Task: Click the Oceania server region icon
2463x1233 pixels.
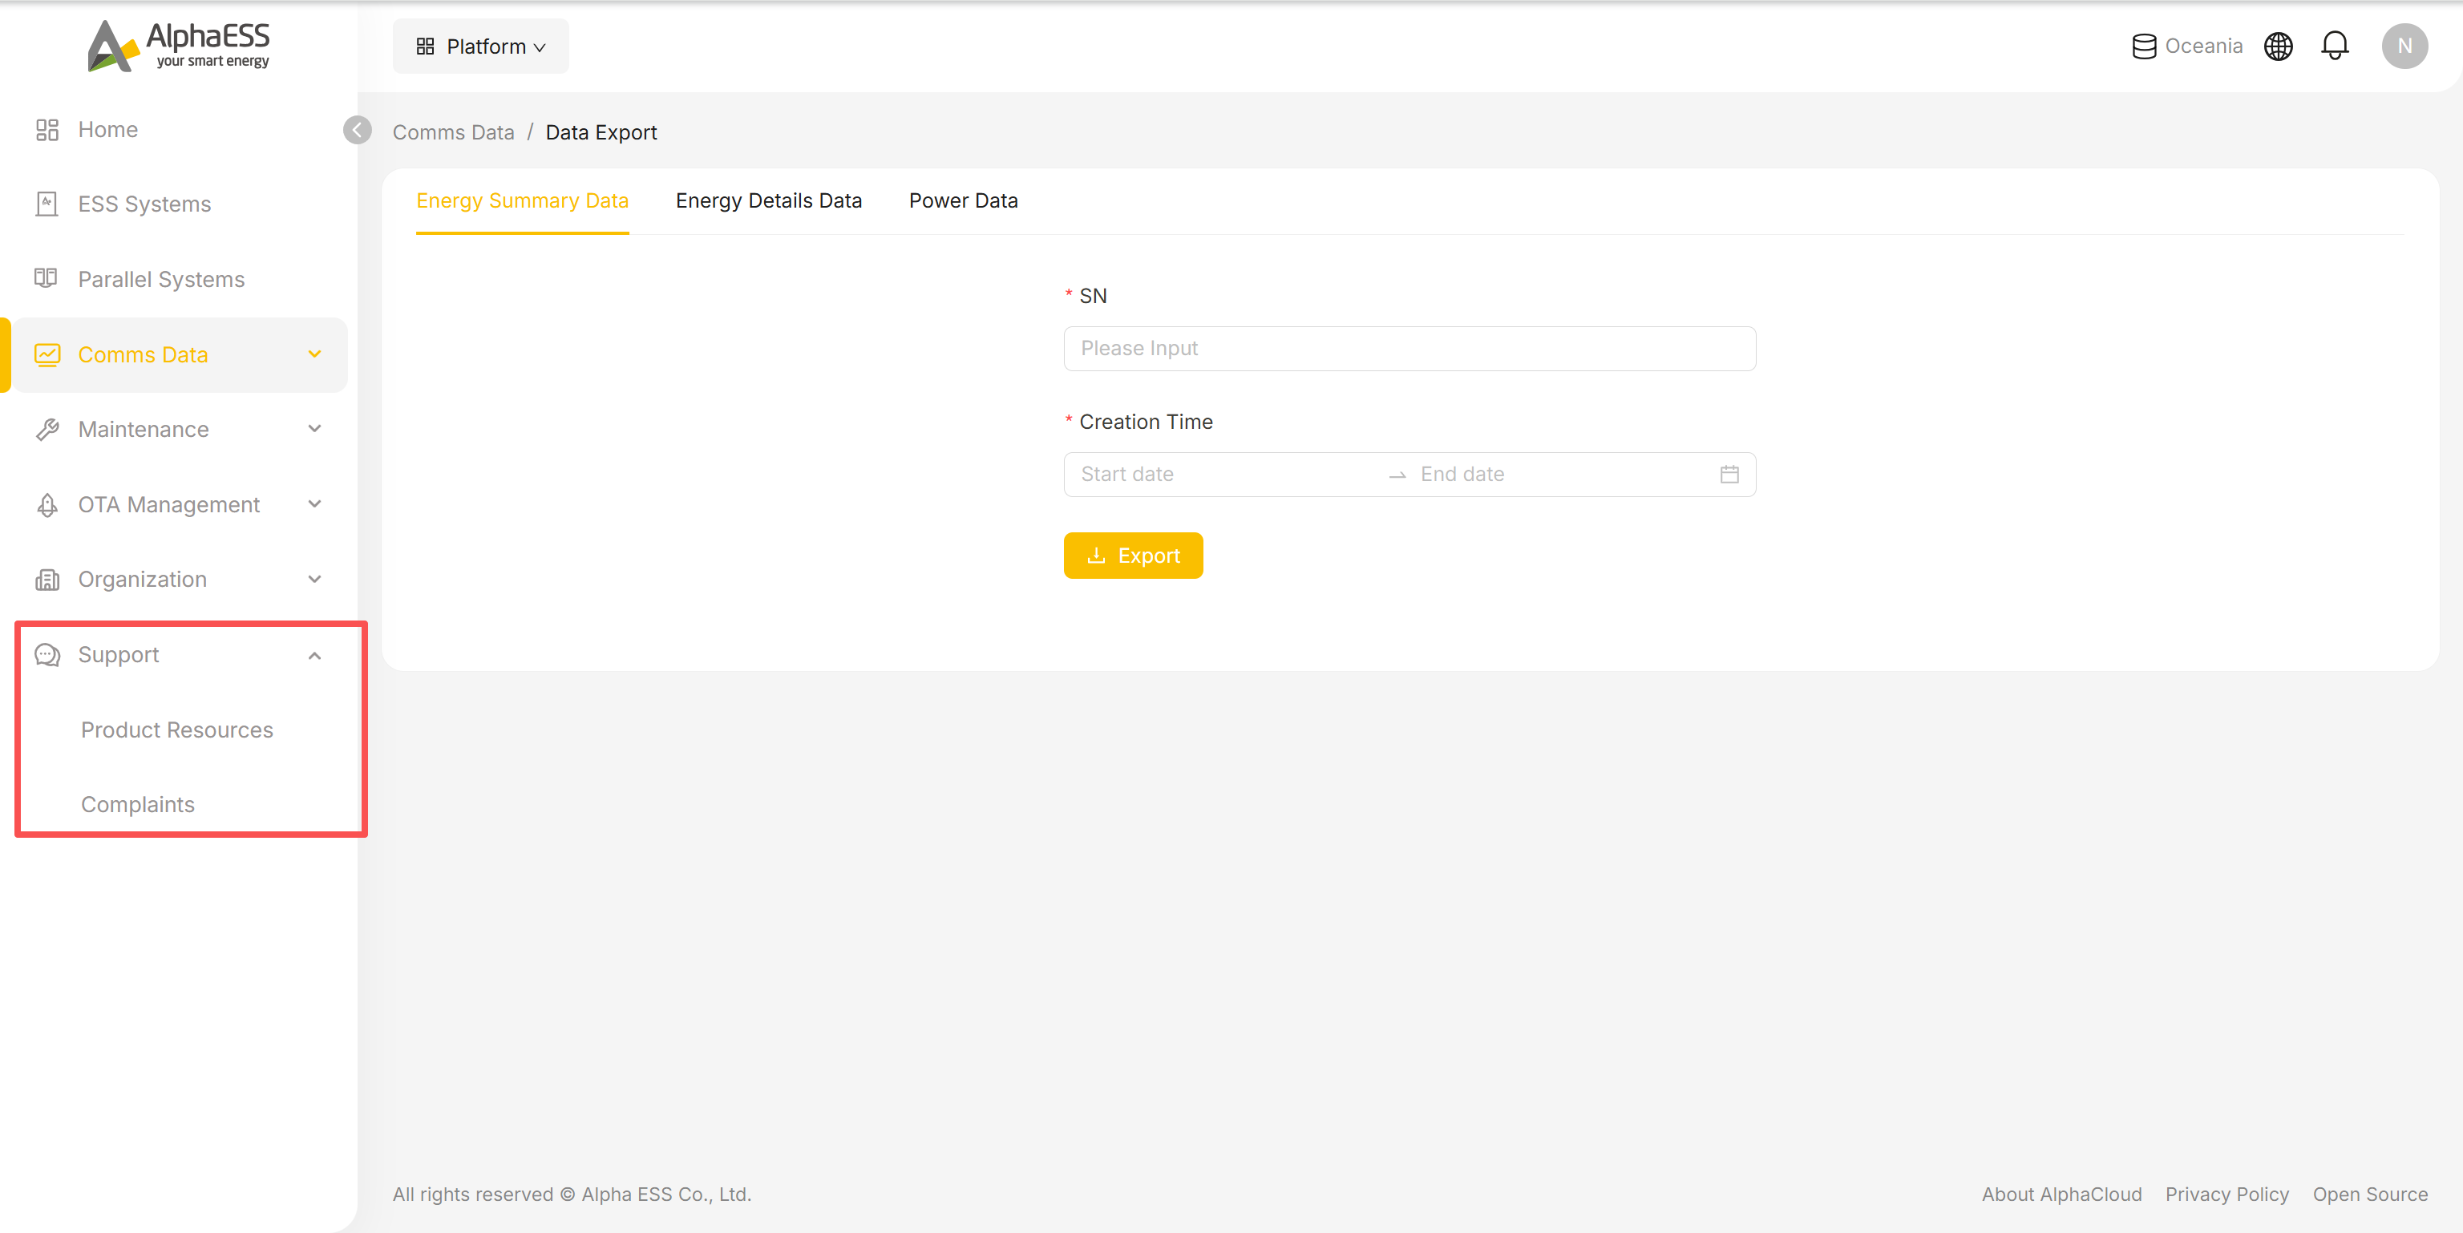Action: (2145, 46)
